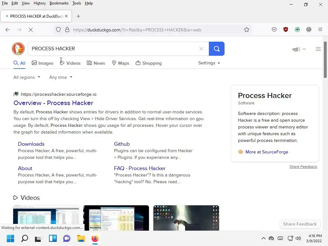Click the page vertical scrollbar thumb
The width and height of the screenshot is (328, 246).
pyautogui.click(x=325, y=60)
